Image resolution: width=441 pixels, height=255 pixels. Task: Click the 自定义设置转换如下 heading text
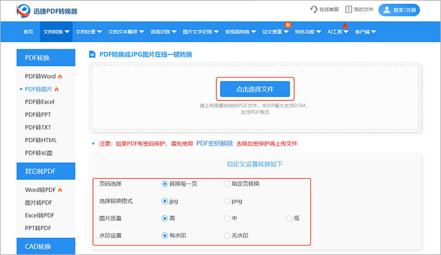255,164
